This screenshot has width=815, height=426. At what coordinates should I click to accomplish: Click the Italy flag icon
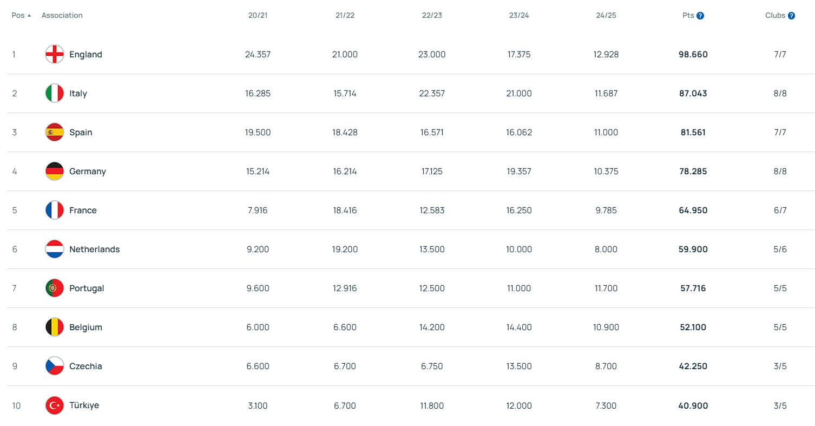[55, 94]
